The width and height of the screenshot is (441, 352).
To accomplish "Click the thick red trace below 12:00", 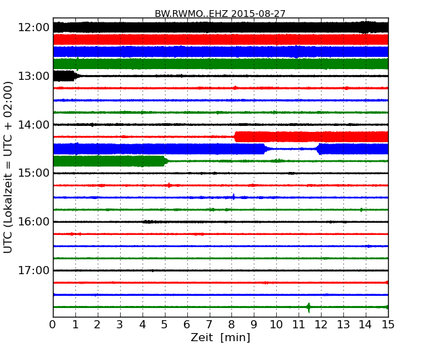I will (220, 39).
